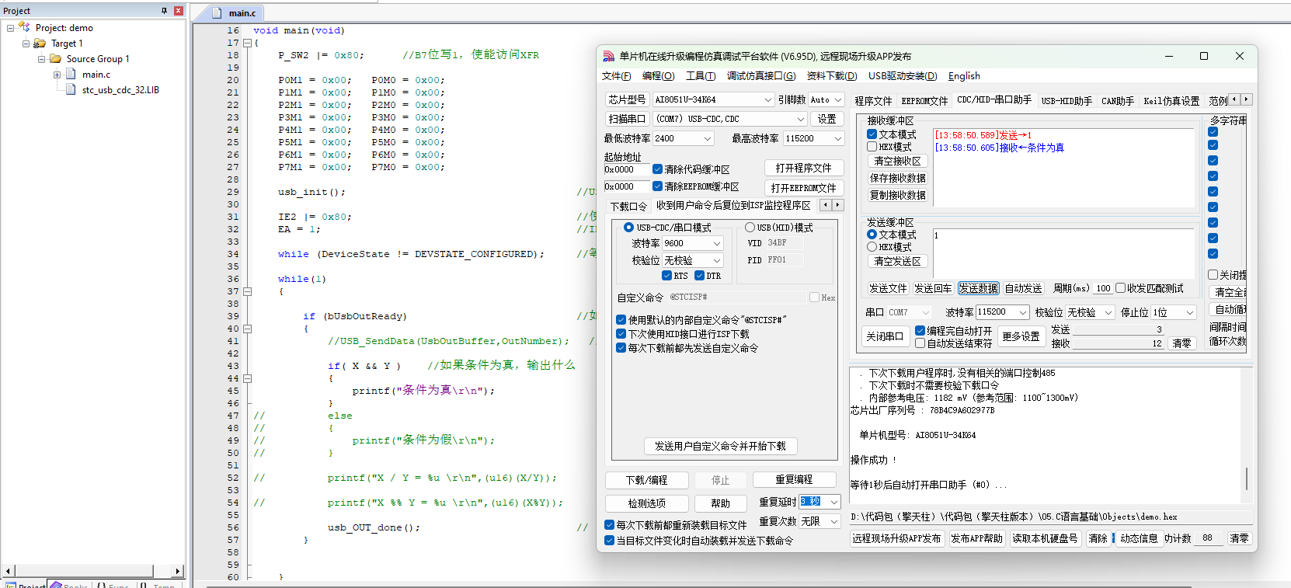Open the 最高波特率 115200 dropdown

(x=813, y=138)
